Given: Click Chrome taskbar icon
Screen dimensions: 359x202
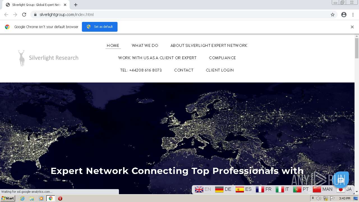Looking at the screenshot, I should [x=51, y=198].
